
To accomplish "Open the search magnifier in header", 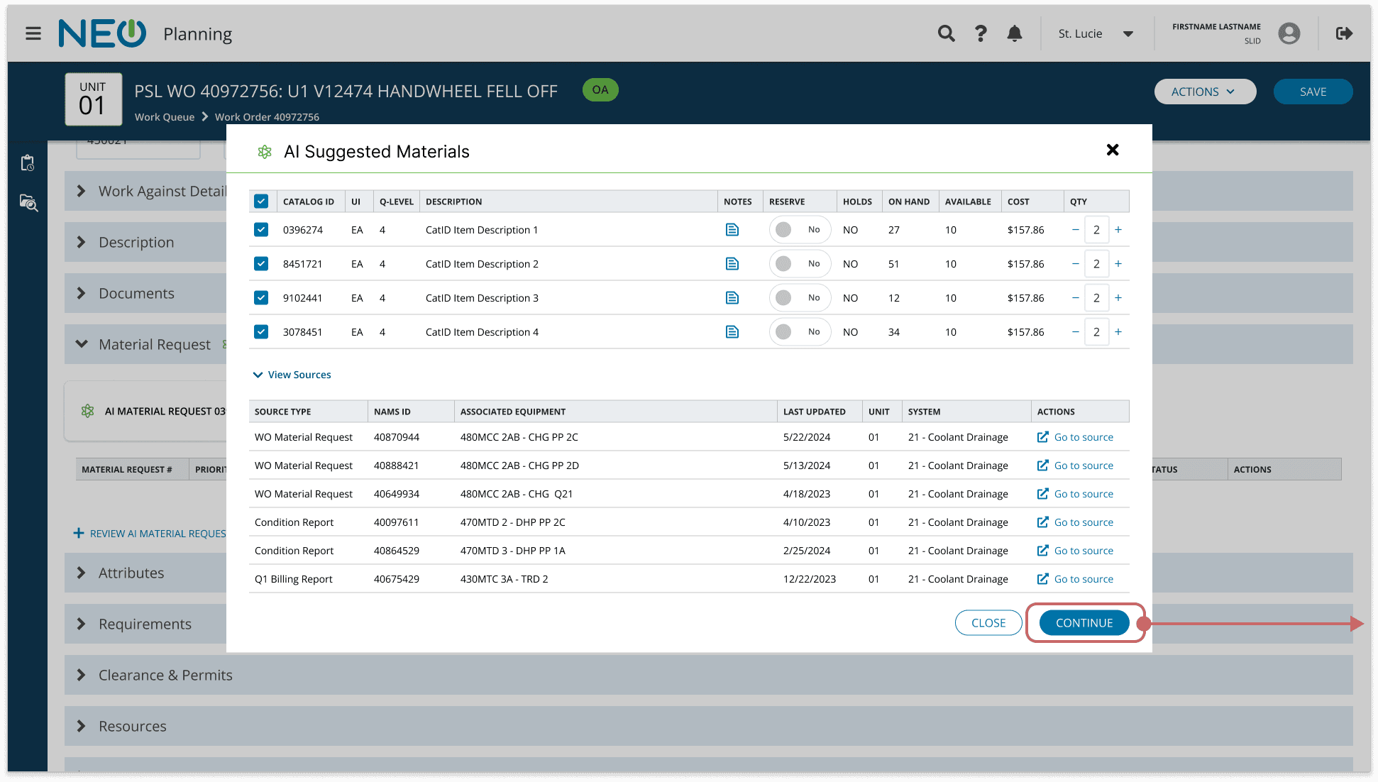I will click(x=946, y=33).
